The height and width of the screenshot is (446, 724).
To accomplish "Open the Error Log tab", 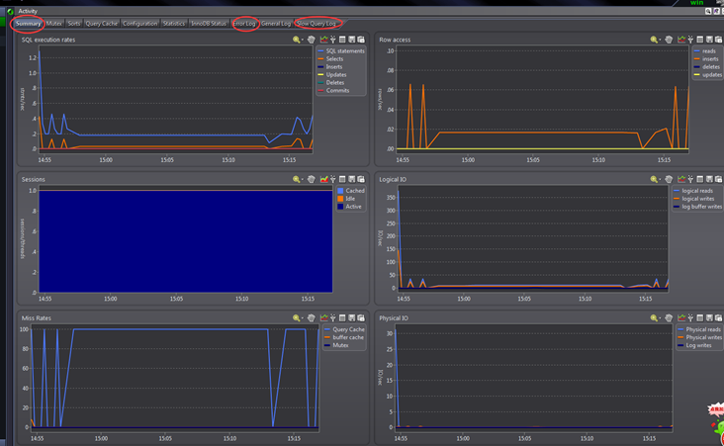I will (244, 24).
